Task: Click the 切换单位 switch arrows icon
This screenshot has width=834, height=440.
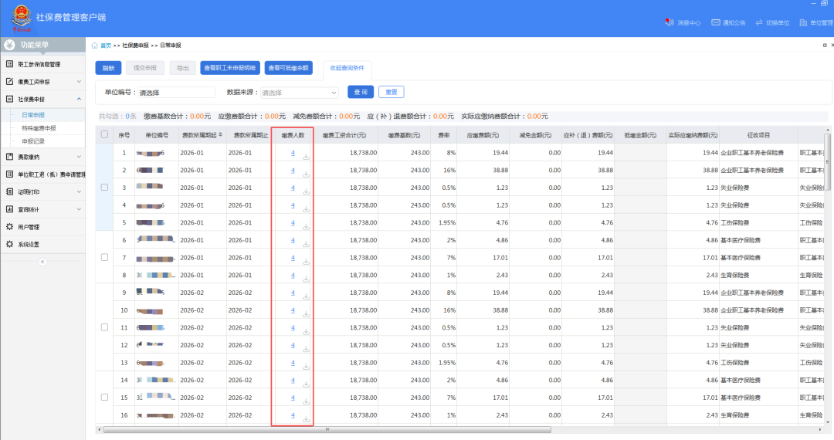Action: pyautogui.click(x=759, y=22)
